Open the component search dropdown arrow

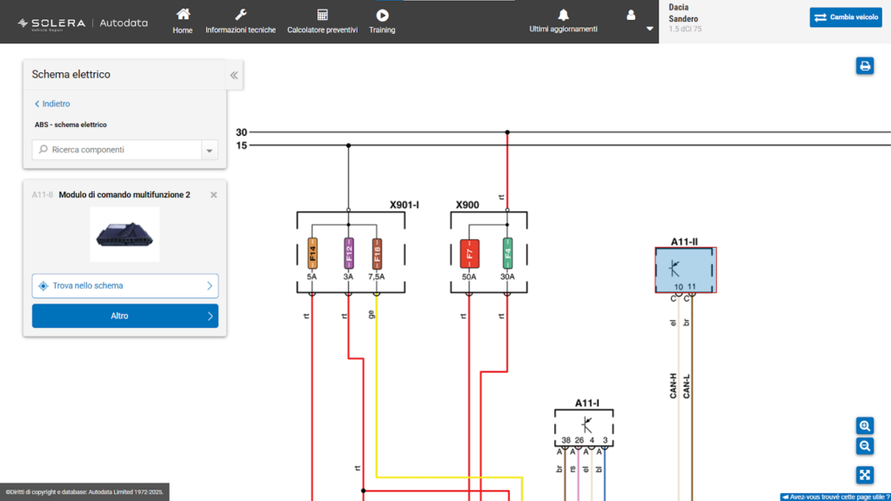210,150
